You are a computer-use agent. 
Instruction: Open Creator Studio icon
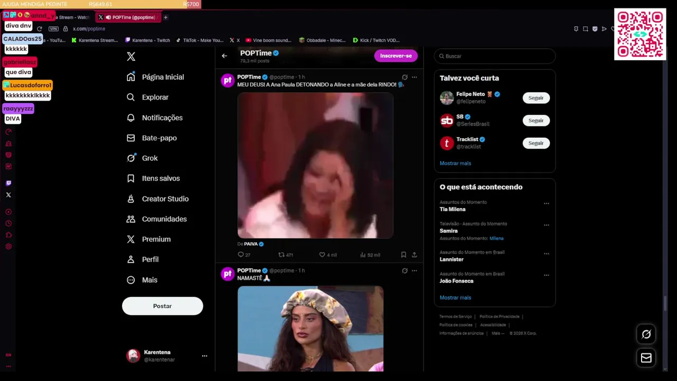point(131,199)
